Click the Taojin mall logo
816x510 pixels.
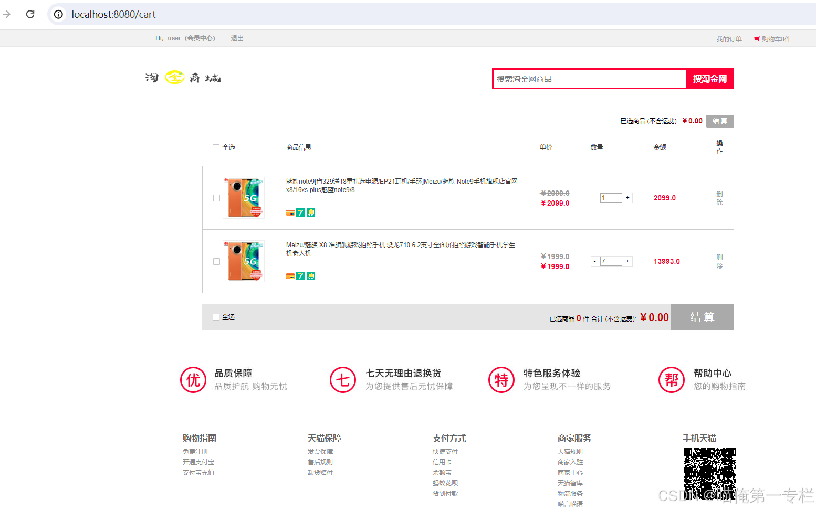click(x=183, y=78)
